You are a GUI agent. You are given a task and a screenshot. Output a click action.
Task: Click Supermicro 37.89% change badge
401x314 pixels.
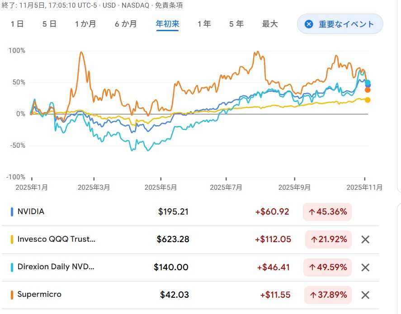point(327,295)
